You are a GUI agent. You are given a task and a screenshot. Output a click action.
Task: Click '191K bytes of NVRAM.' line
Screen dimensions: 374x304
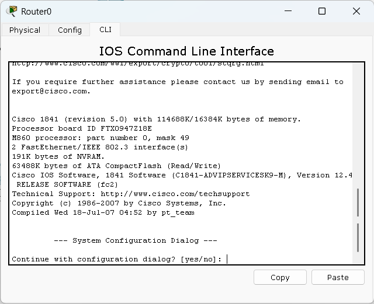pyautogui.click(x=58, y=156)
